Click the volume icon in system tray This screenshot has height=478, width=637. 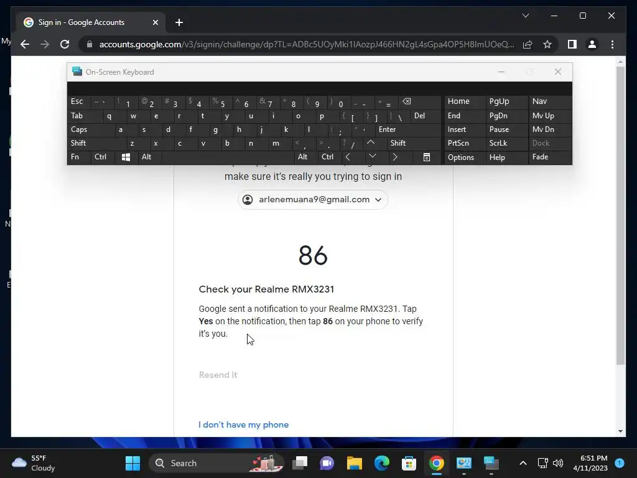(x=558, y=463)
